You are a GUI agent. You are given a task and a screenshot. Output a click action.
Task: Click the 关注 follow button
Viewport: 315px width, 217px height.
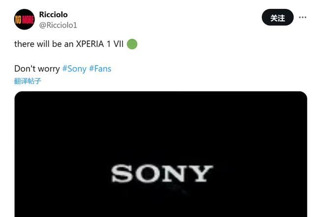pyautogui.click(x=278, y=17)
